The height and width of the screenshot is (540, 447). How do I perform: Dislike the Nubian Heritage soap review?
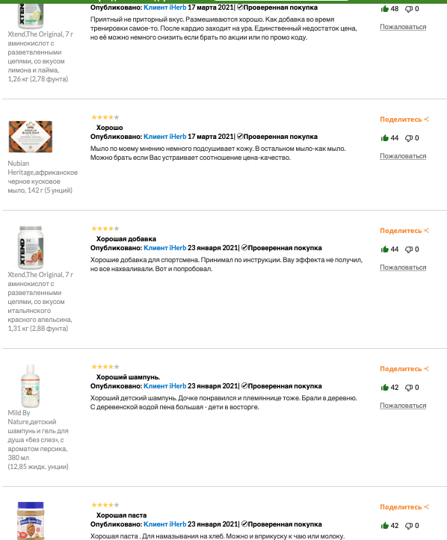point(409,138)
